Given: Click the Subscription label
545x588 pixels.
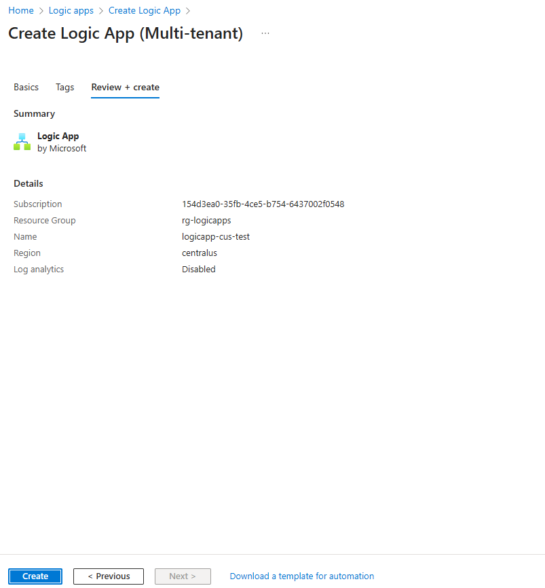Looking at the screenshot, I should click(37, 204).
